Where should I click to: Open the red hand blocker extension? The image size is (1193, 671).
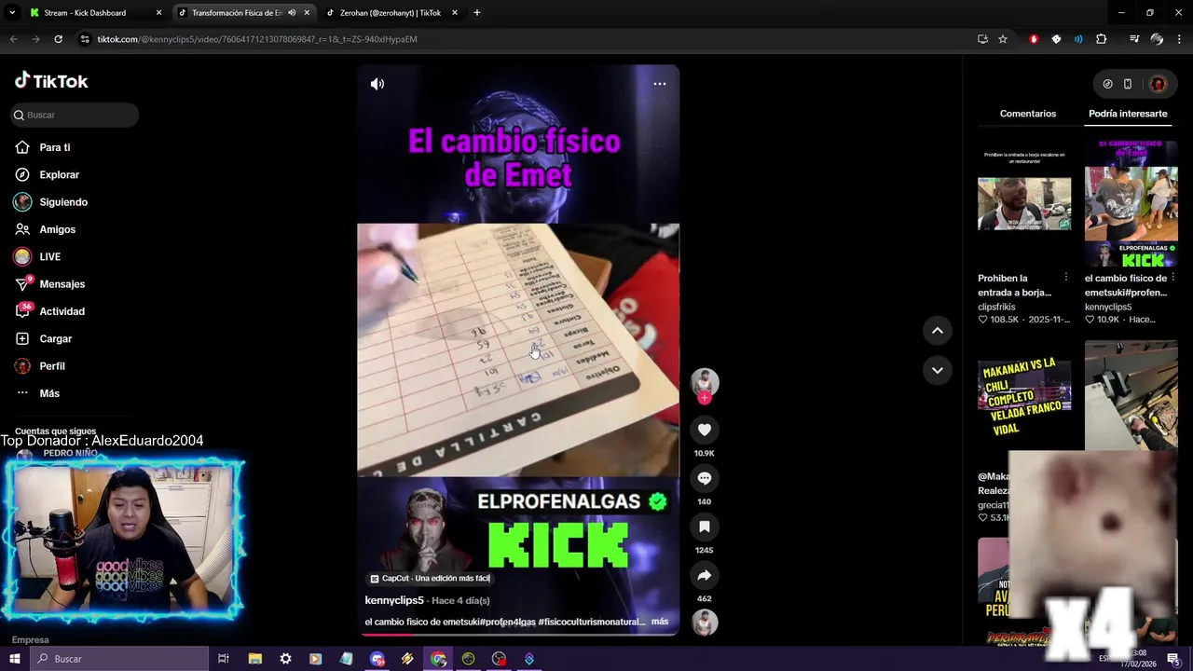pyautogui.click(x=1034, y=39)
